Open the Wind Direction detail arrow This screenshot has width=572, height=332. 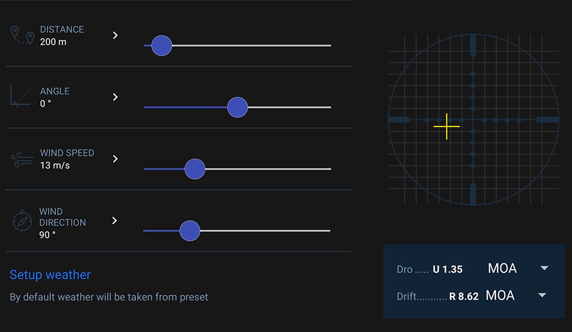coord(115,220)
